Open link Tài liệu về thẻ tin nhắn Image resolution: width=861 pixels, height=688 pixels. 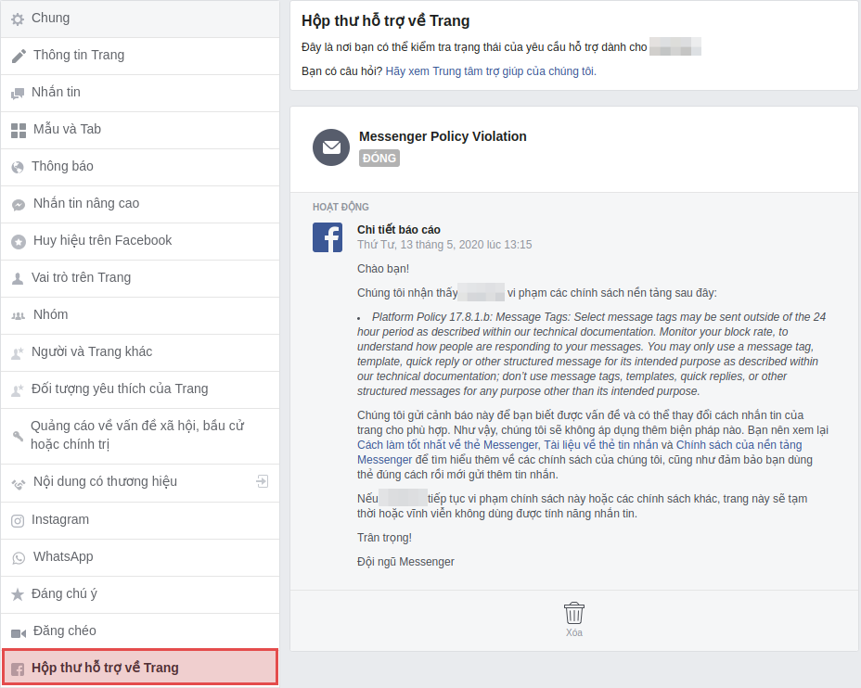point(600,445)
